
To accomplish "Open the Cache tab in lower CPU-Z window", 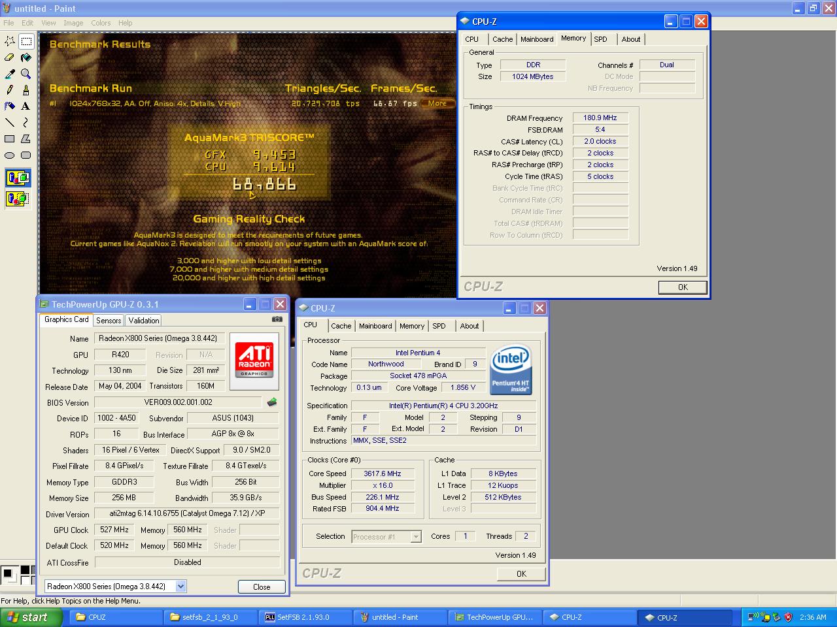I will 341,326.
